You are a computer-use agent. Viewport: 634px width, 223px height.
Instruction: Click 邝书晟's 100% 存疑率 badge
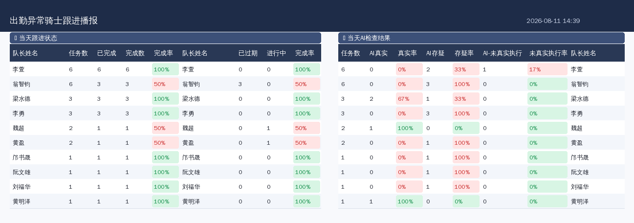(x=466, y=157)
